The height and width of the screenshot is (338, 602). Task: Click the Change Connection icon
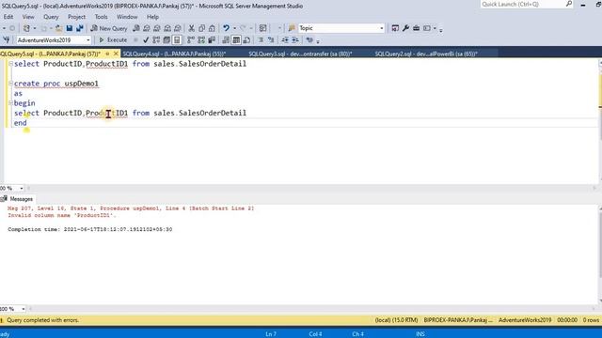coord(7,39)
